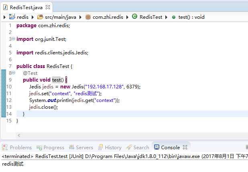This screenshot has width=248, height=172.
Task: Click the Problems tab icon
Action: click(x=5, y=147)
